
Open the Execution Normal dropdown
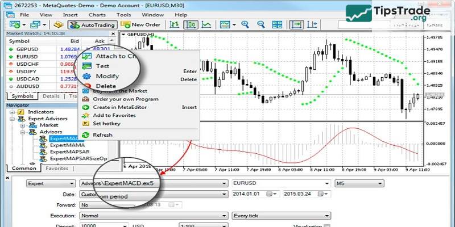tap(225, 216)
